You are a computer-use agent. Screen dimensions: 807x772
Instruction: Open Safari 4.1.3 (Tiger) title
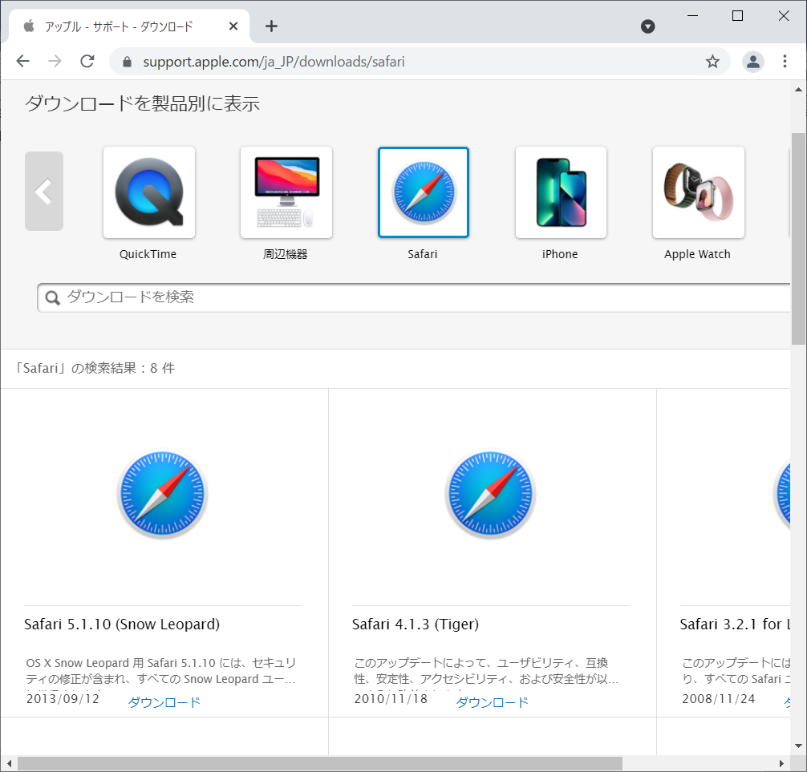pyautogui.click(x=416, y=624)
